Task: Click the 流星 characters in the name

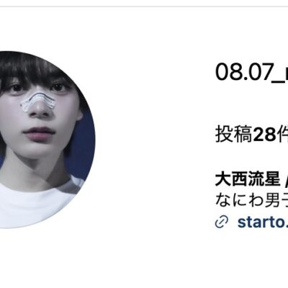Action: [264, 179]
